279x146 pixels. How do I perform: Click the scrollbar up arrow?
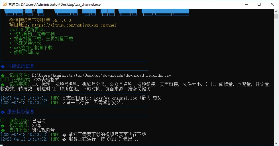click(276, 11)
